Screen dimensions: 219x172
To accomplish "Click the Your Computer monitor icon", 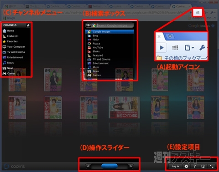I will [4, 47].
